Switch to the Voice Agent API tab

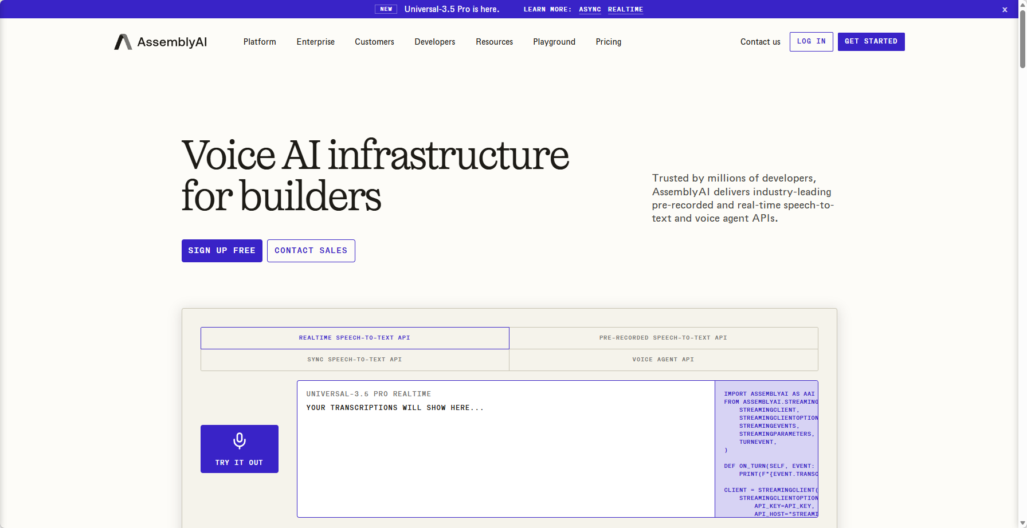pos(664,360)
